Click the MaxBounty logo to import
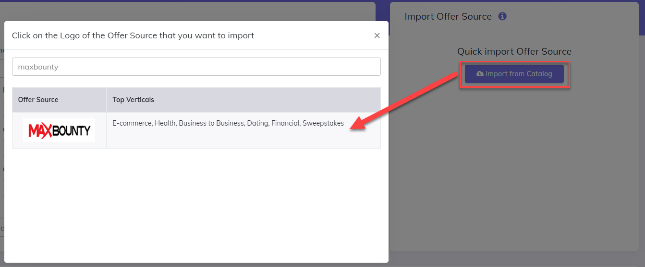645x267 pixels. 59,130
